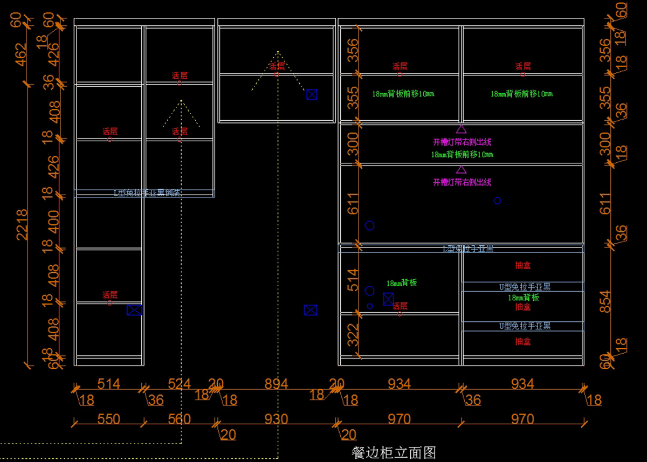This screenshot has height=462, width=647.
Task: Click the 930 width dimension at the bottom
Action: [x=276, y=419]
